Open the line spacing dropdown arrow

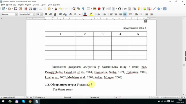(x=133, y=14)
